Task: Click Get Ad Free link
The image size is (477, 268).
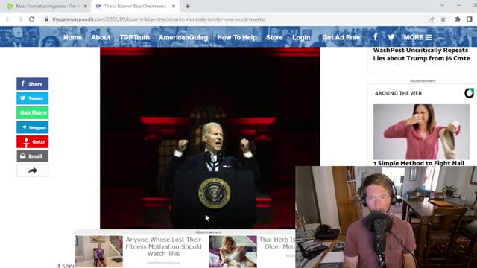Action: [341, 37]
